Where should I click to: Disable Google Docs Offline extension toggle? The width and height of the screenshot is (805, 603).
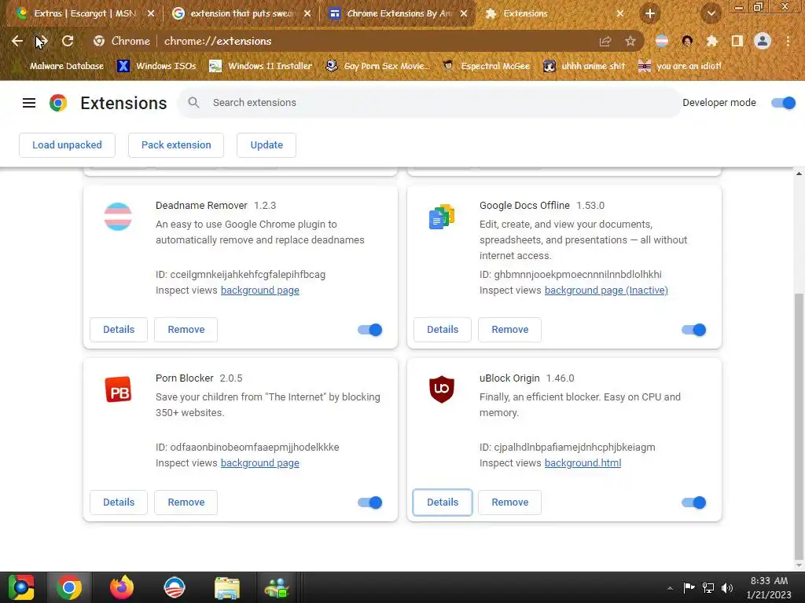click(694, 330)
